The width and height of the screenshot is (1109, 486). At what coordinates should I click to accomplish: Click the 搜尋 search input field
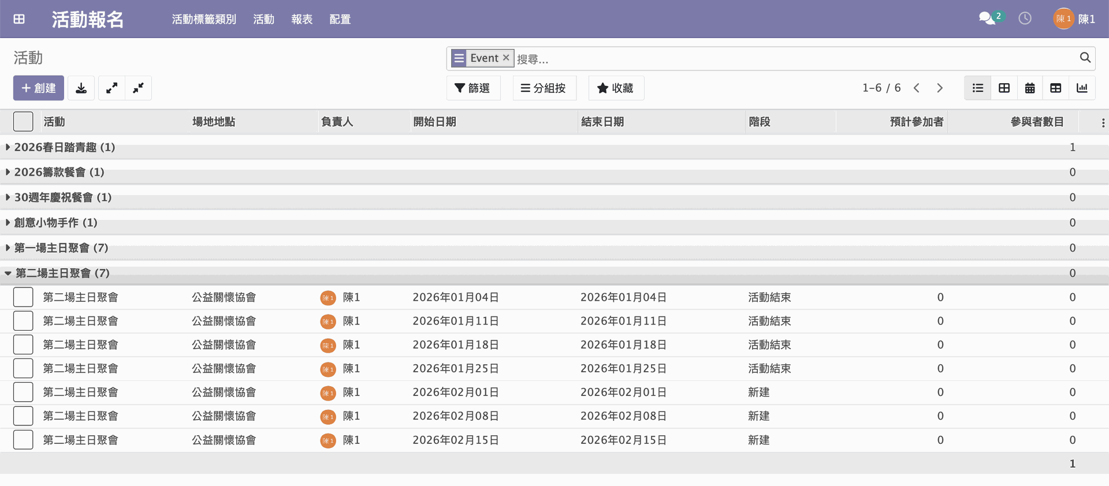coord(791,59)
